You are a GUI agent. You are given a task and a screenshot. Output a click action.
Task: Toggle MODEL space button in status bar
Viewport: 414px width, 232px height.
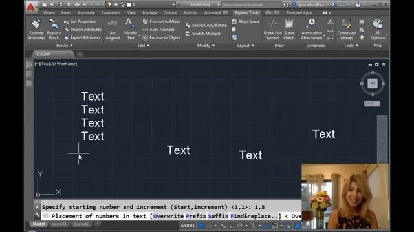(188, 226)
